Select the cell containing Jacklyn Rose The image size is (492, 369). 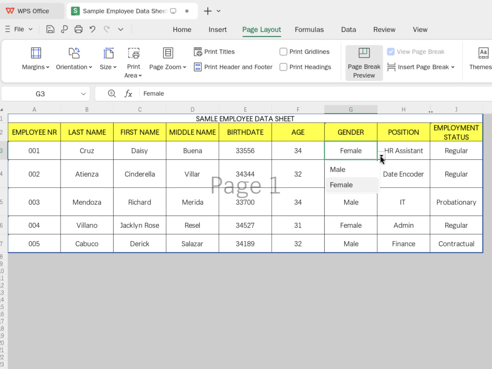140,225
